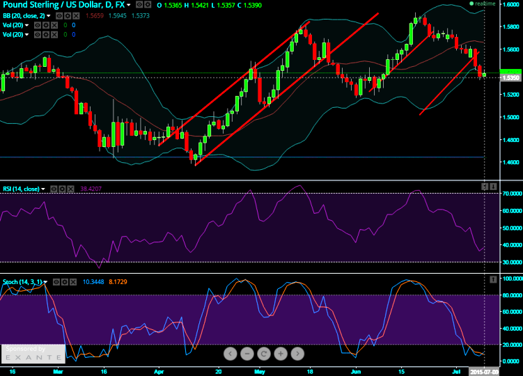Click the Pound Sterling / US Dollar, D, FX title
The image size is (523, 376).
(x=63, y=5)
